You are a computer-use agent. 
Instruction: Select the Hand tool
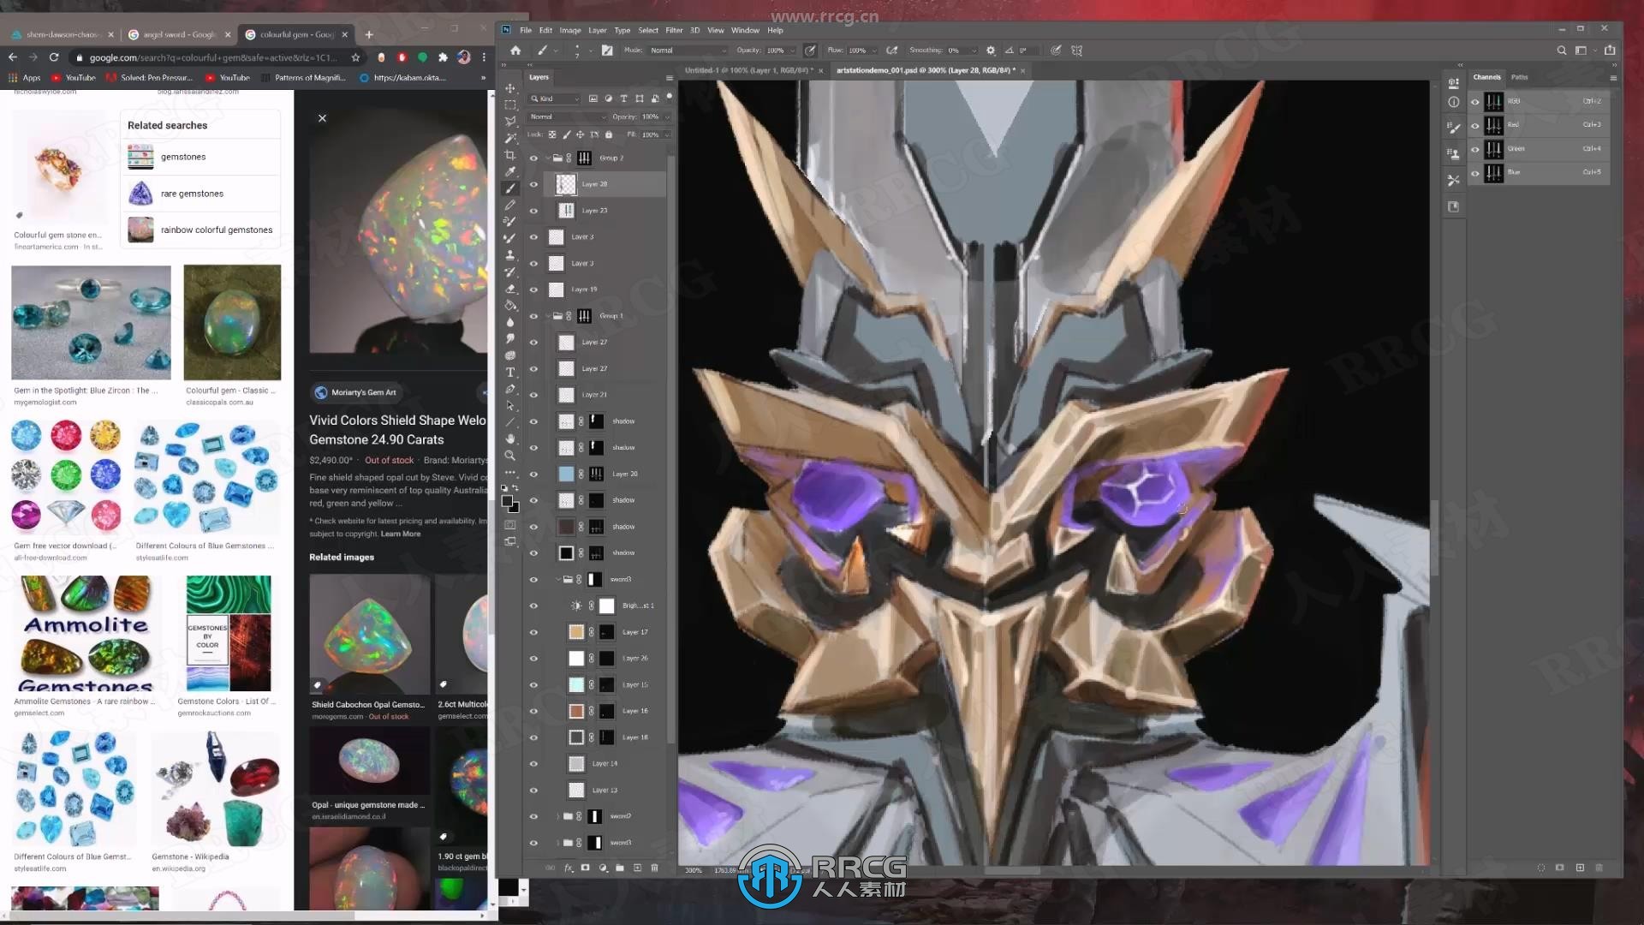pyautogui.click(x=510, y=439)
